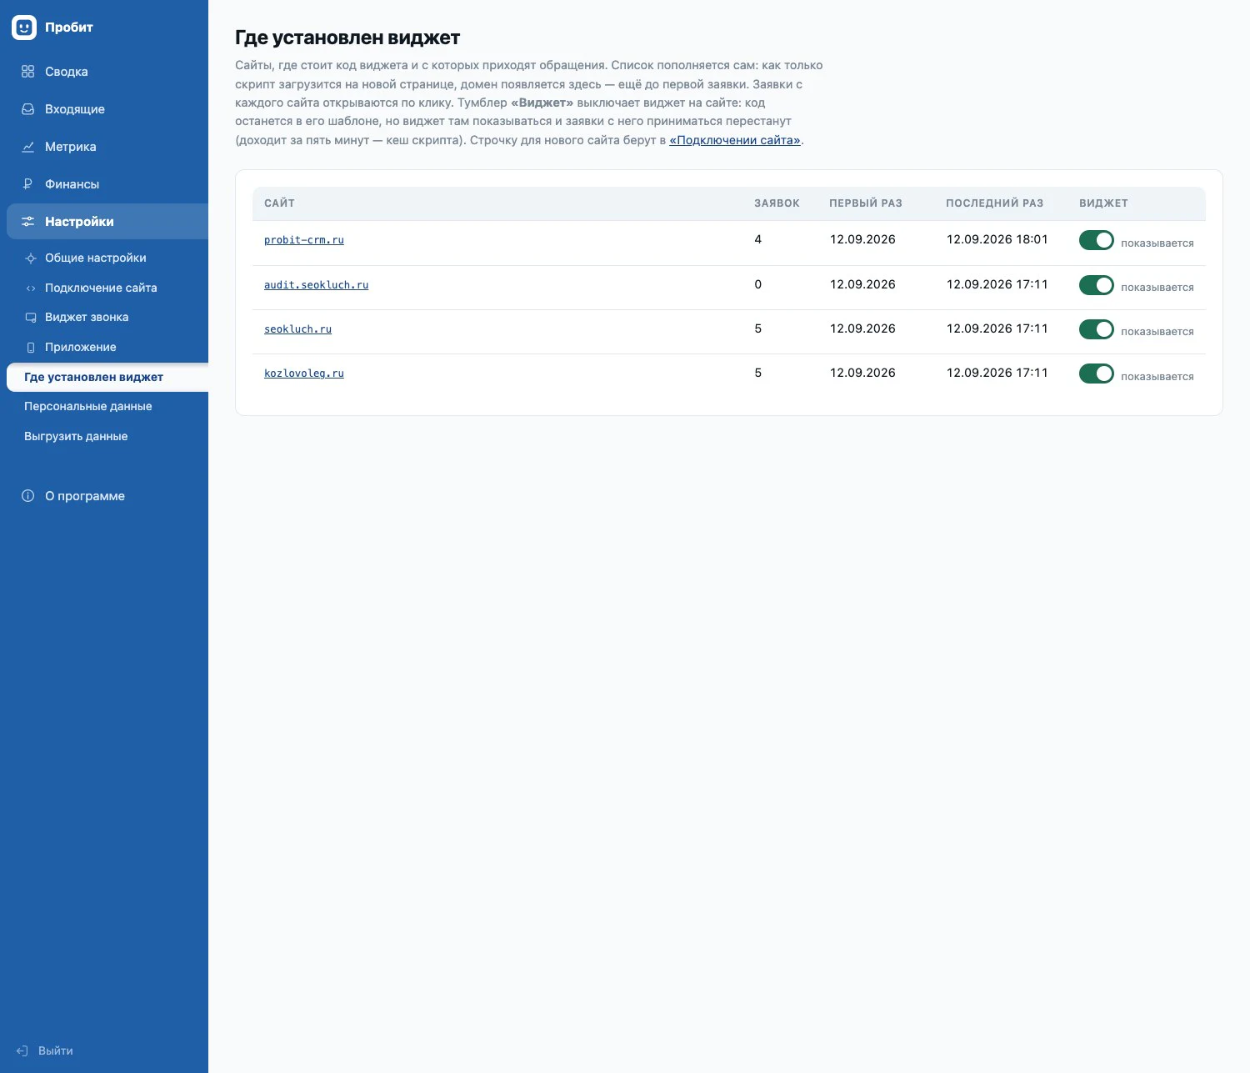Toggle widget switch for seokluch.ru
The width and height of the screenshot is (1250, 1073).
tap(1096, 329)
